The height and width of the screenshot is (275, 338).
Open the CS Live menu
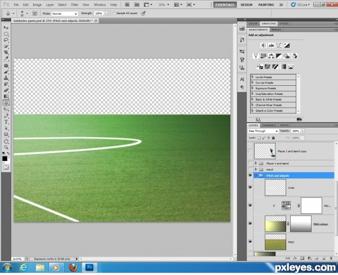tap(300, 5)
